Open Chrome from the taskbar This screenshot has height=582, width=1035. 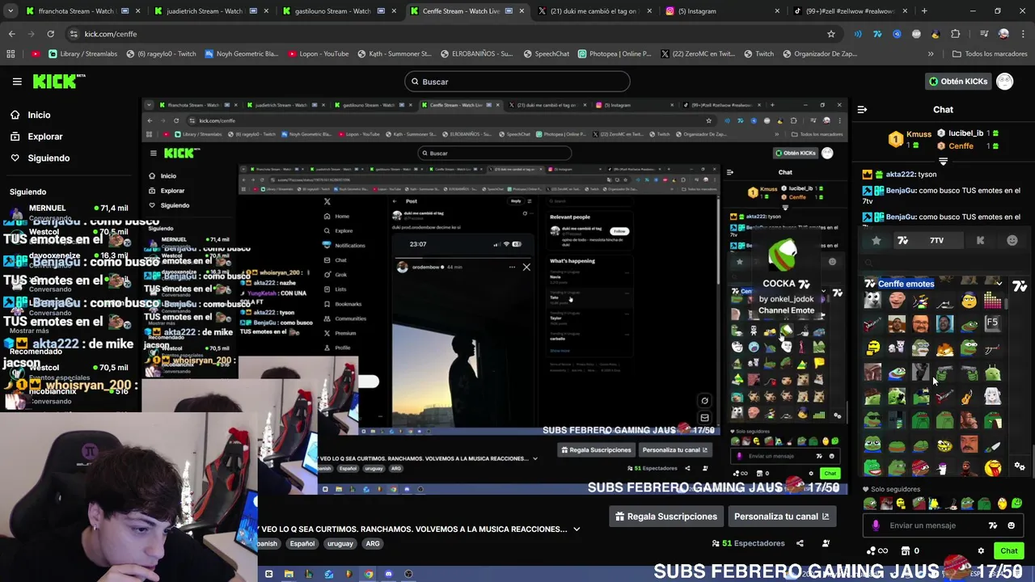[369, 574]
